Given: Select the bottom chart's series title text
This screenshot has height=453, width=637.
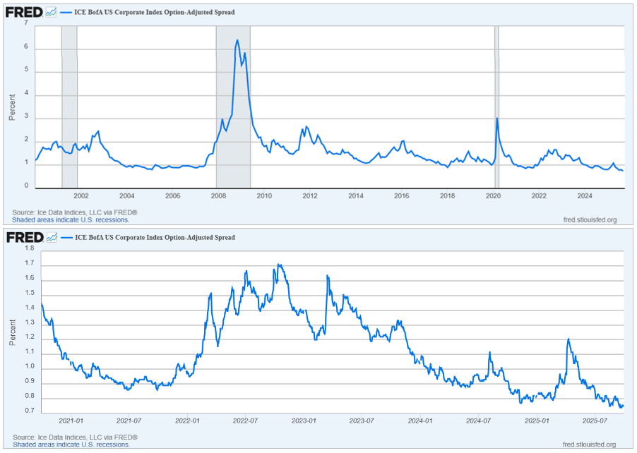Looking at the screenshot, I should click(155, 238).
